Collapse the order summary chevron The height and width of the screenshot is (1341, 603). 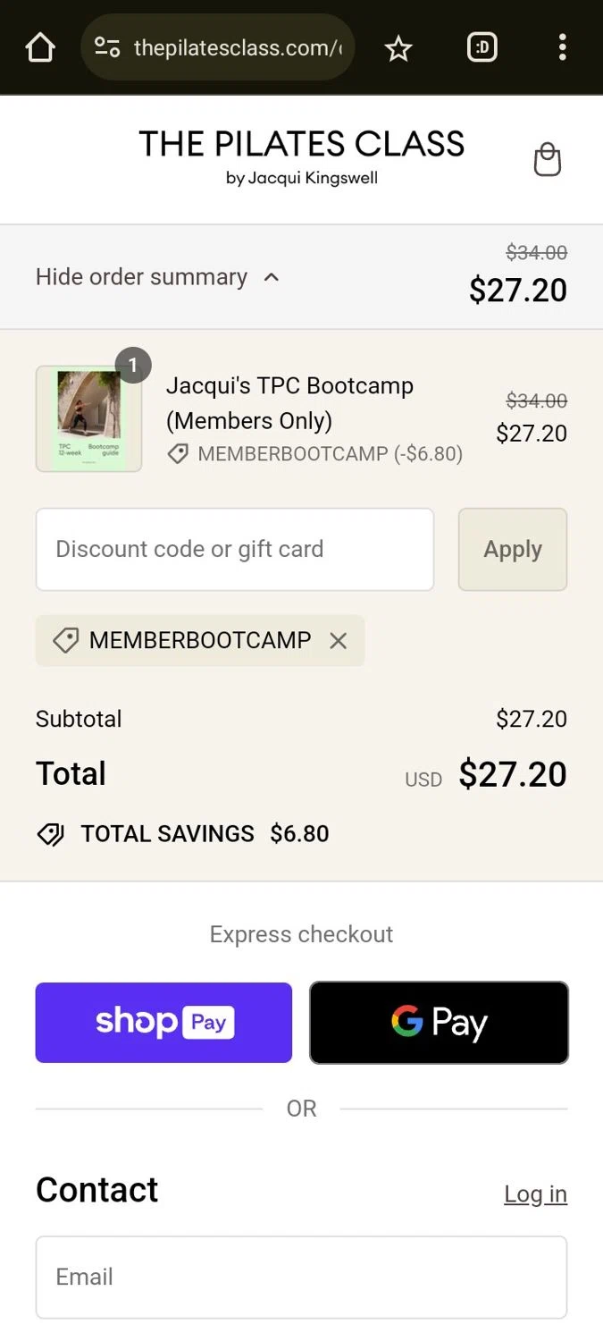point(272,277)
